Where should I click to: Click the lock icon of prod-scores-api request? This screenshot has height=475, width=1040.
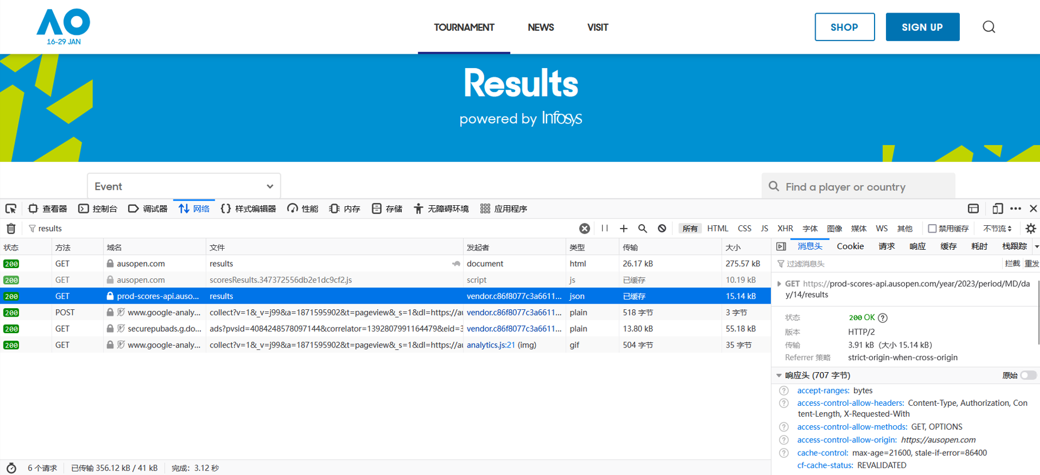tap(110, 296)
